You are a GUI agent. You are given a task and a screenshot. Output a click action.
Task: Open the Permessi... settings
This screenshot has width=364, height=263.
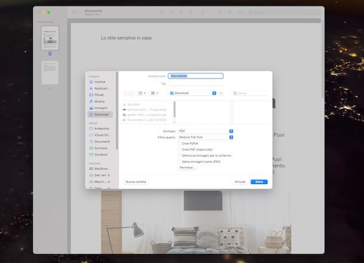[187, 167]
